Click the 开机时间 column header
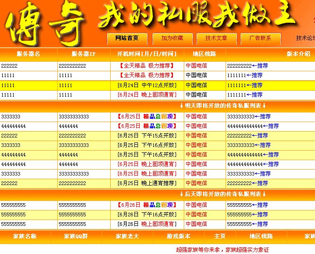Viewport: 315px width, 254px height. [147, 54]
